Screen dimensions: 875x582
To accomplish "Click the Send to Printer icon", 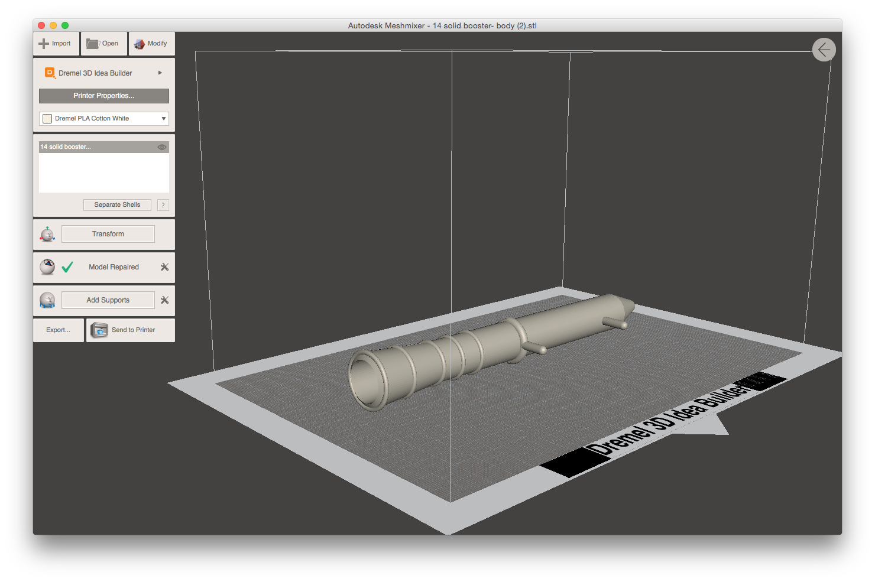I will tap(99, 330).
